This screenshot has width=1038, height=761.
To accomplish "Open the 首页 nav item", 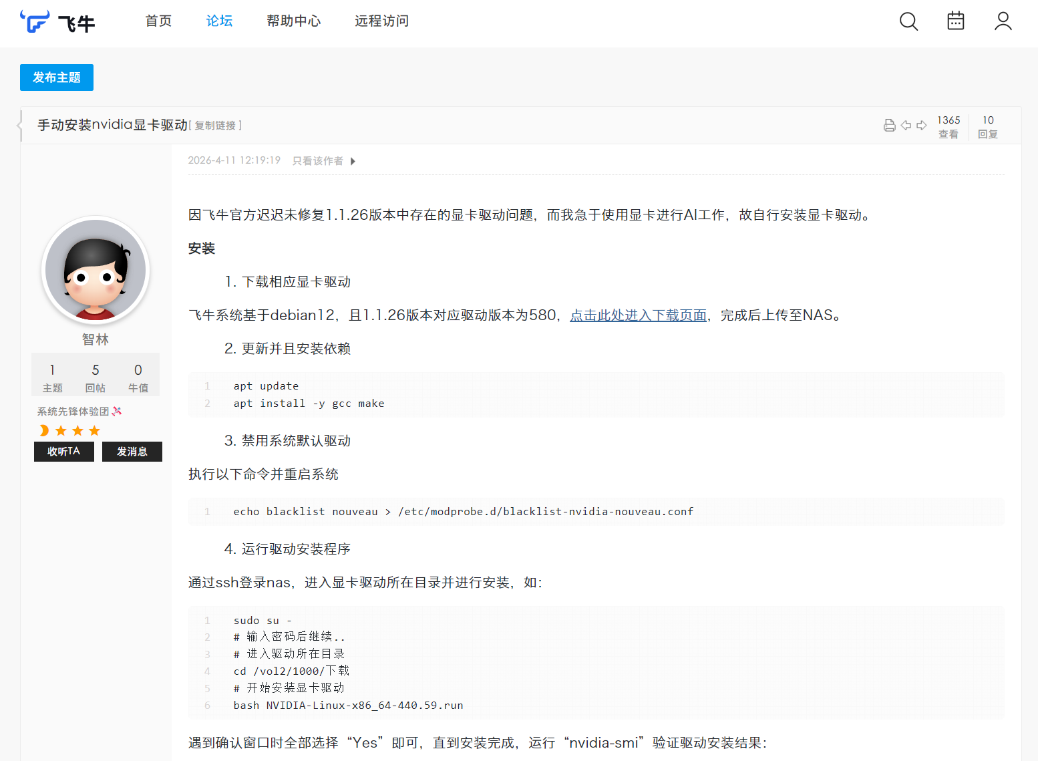I will [x=158, y=21].
